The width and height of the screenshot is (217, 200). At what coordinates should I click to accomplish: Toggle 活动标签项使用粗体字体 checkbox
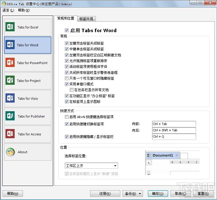click(67, 67)
